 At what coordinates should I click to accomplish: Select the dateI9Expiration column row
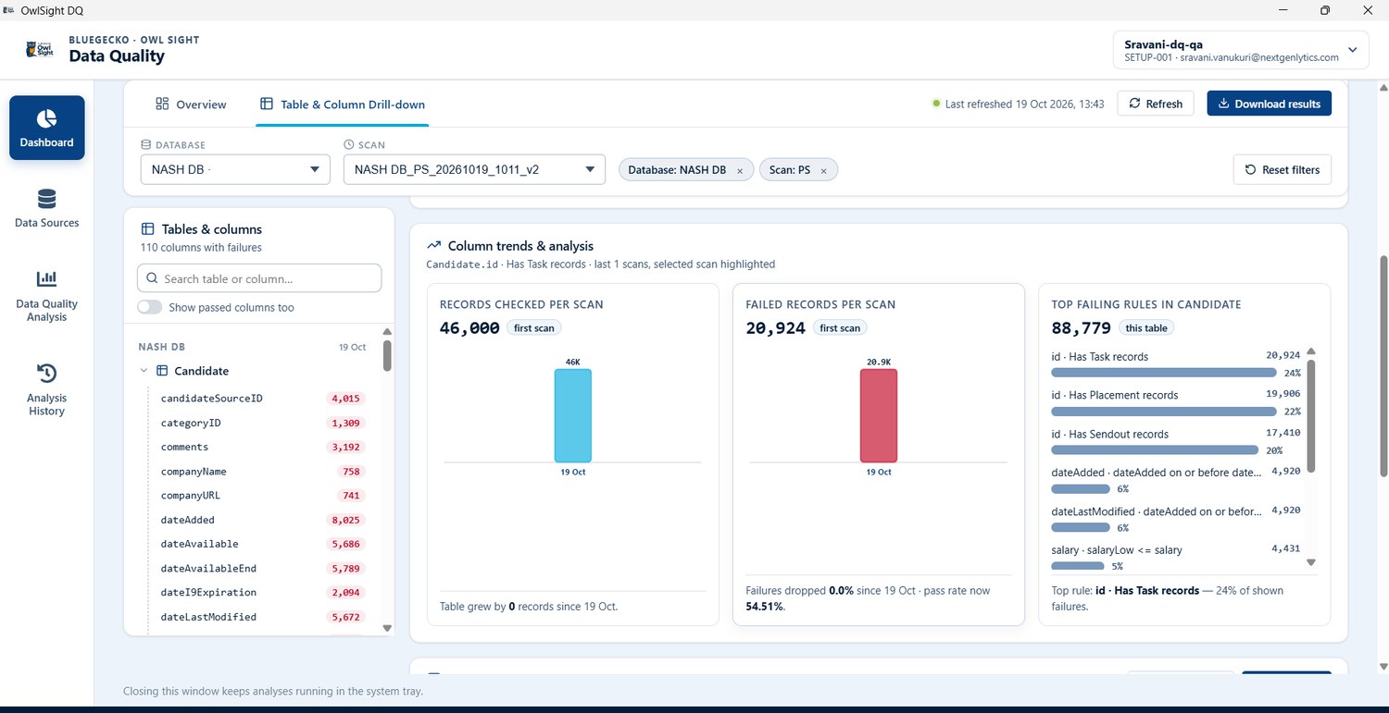coord(263,592)
